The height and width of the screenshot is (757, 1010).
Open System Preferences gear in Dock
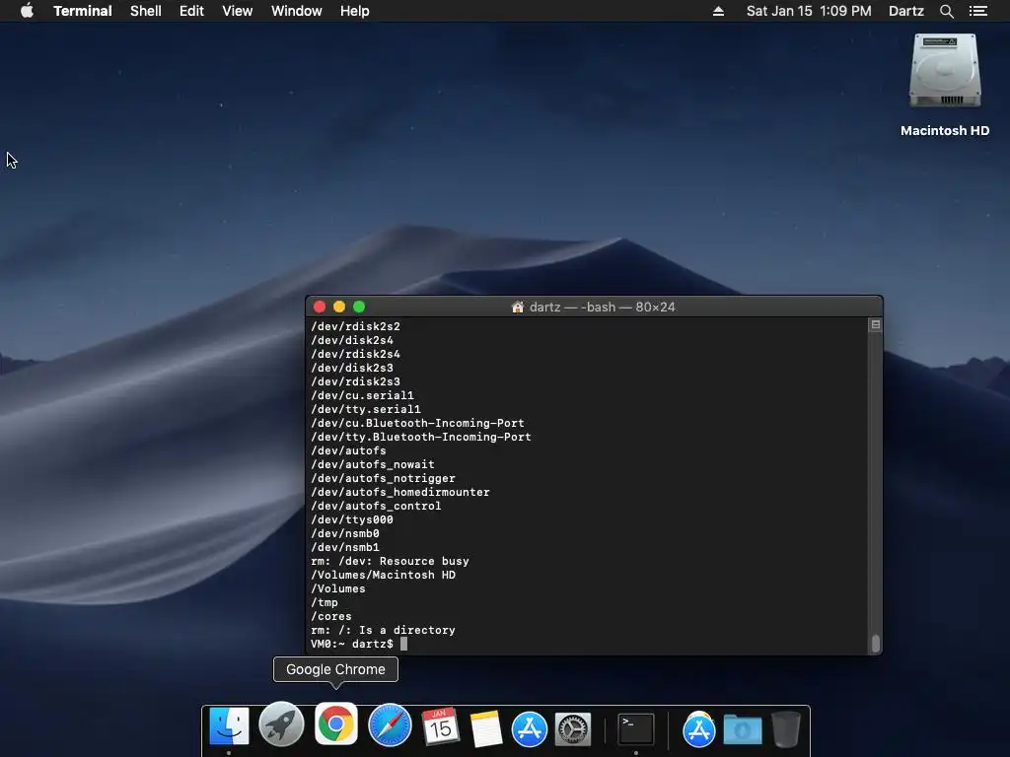coord(573,729)
